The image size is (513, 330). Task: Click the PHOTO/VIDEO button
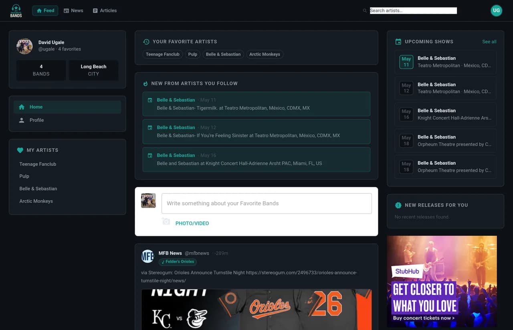[192, 223]
